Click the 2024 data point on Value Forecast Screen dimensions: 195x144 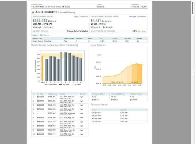point(137,64)
